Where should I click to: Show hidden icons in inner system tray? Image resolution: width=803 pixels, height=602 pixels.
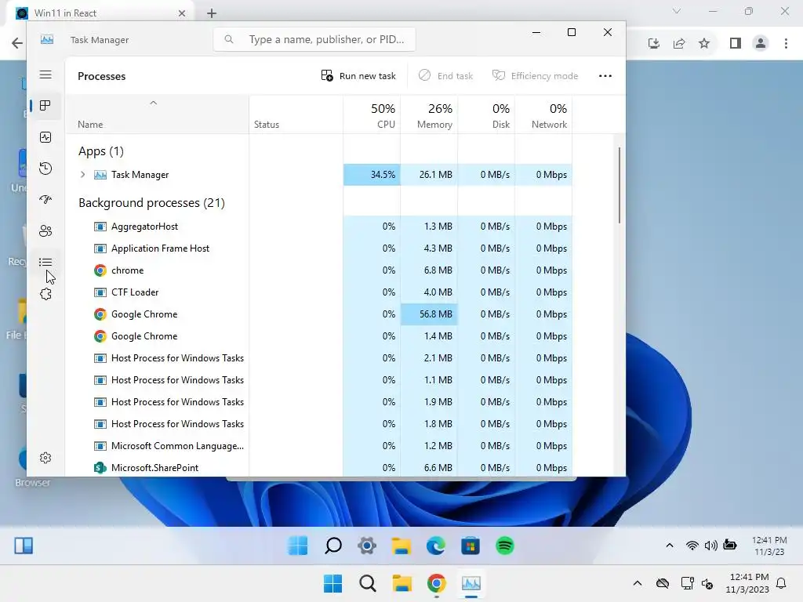pos(670,546)
